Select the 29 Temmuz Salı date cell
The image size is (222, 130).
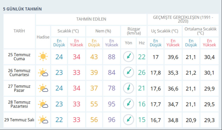tap(19, 119)
